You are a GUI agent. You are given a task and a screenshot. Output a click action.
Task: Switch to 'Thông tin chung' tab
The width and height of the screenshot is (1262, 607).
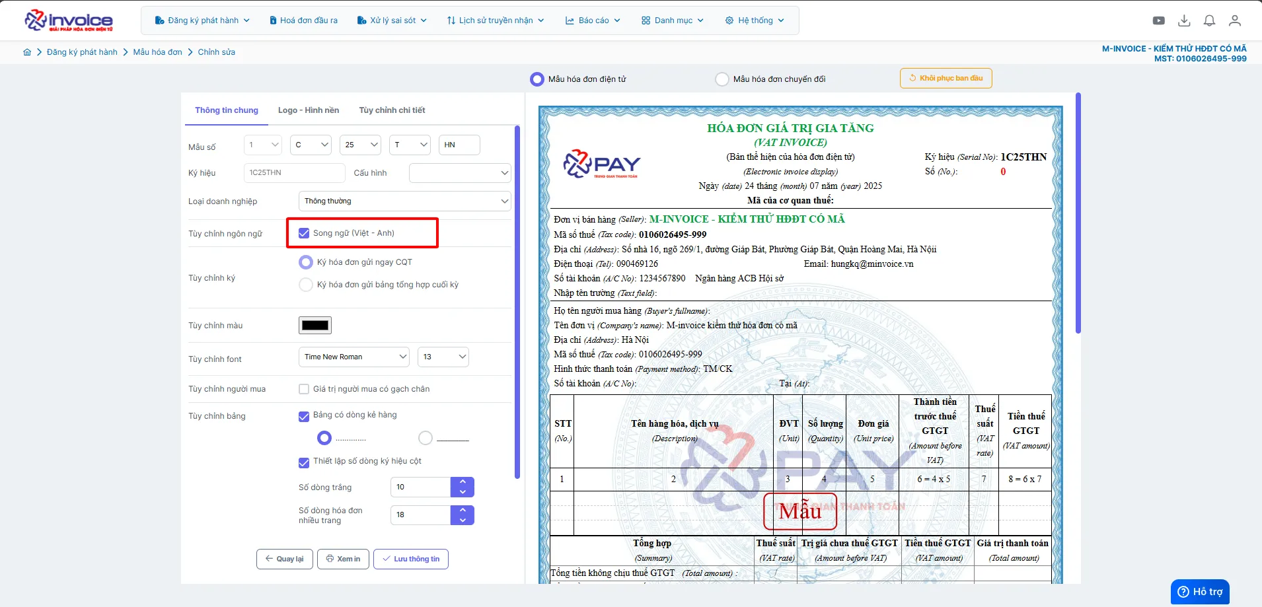(227, 110)
